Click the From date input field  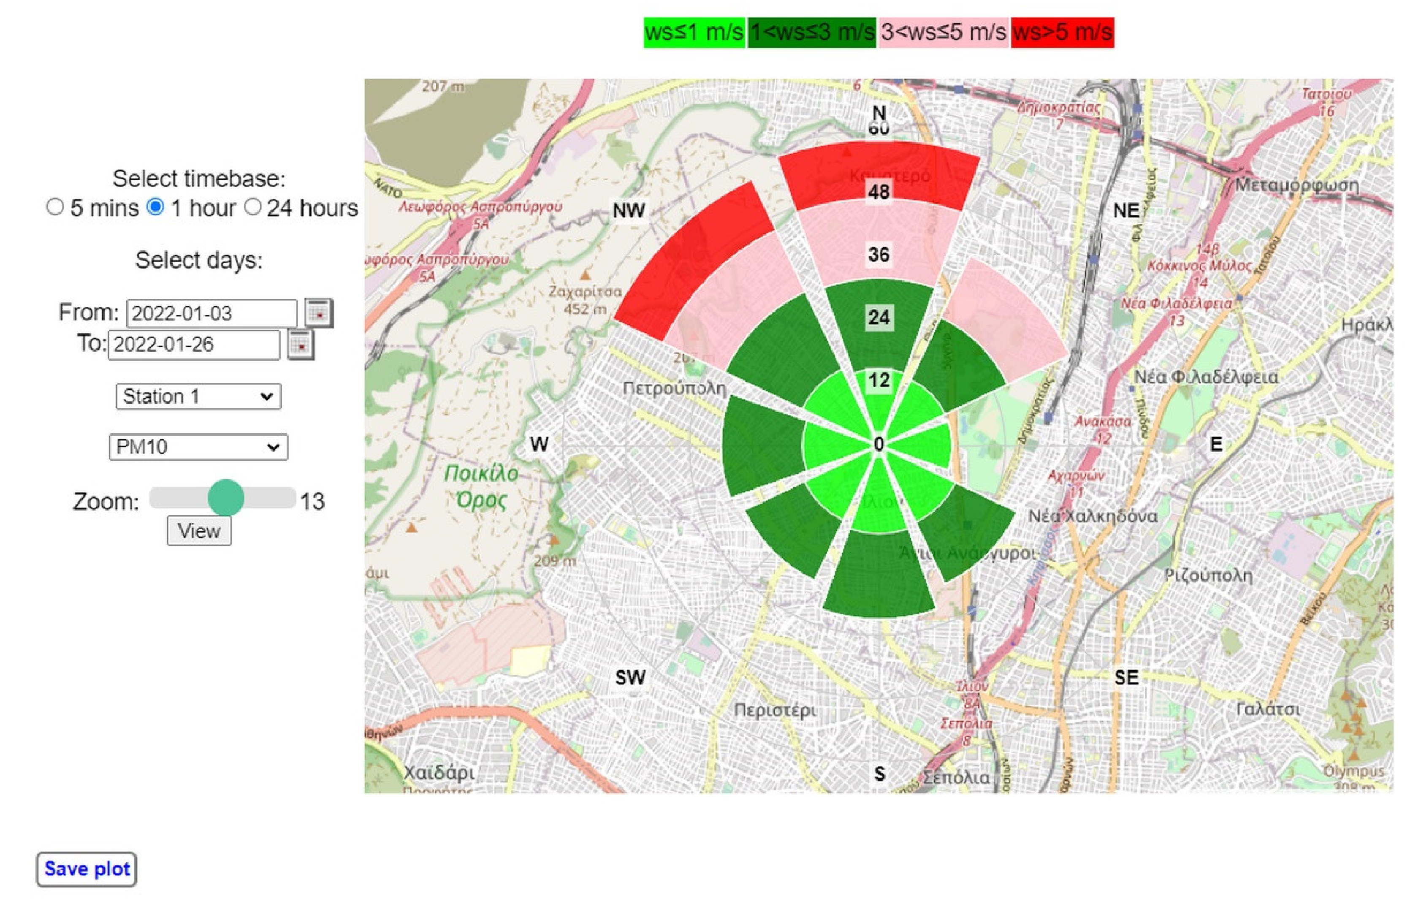point(211,313)
